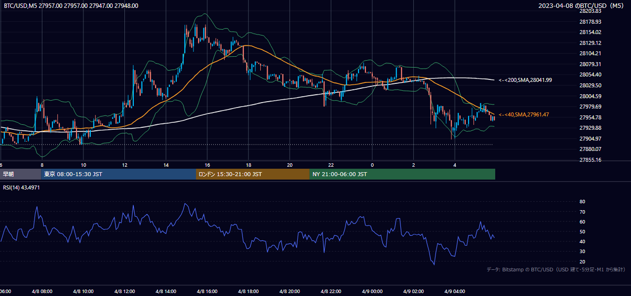
Task: Click price axis value 27904.97
Action: [x=590, y=139]
